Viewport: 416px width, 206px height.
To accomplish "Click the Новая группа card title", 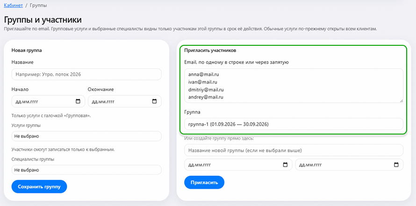I will 27,50.
